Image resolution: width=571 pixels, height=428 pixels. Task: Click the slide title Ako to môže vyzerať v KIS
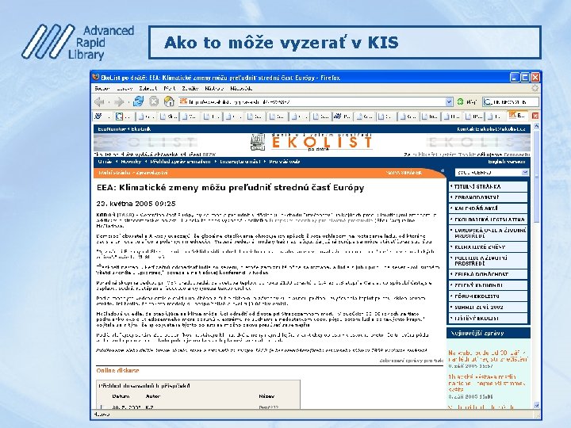coord(281,43)
